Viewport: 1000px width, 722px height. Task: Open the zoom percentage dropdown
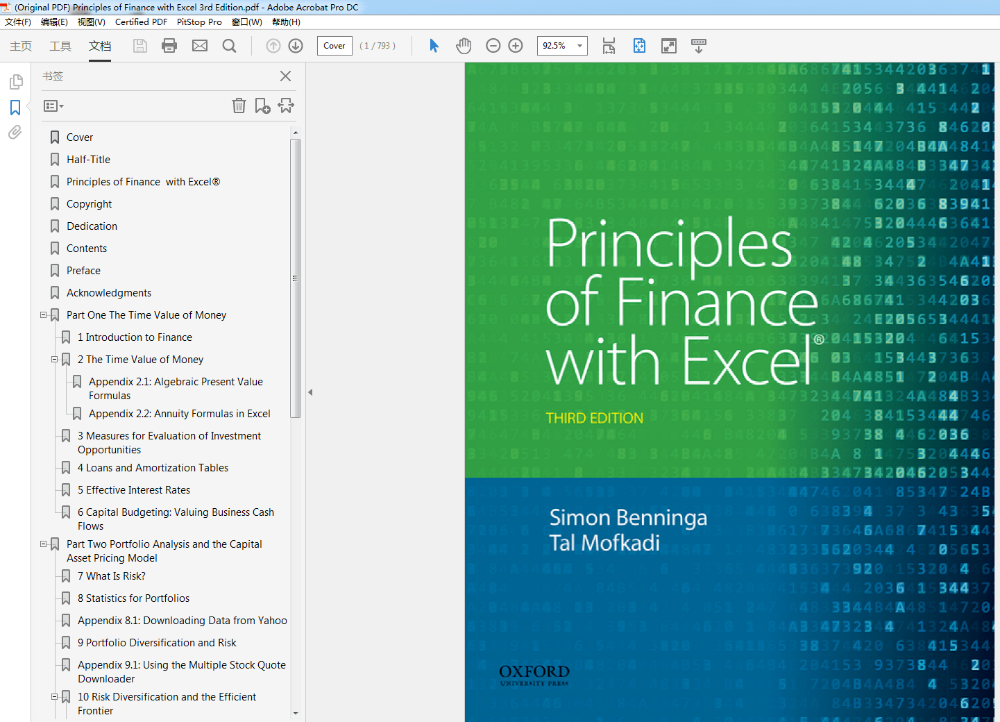click(579, 45)
